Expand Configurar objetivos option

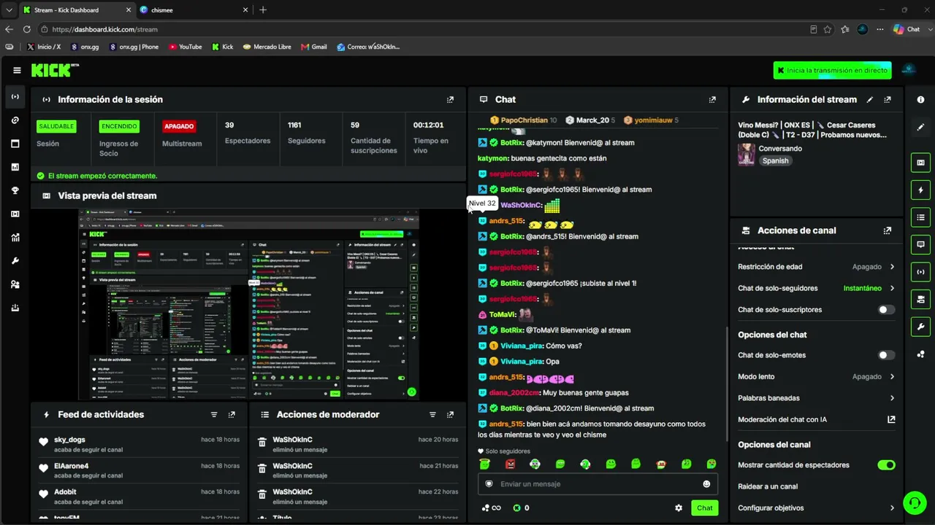tap(816, 507)
